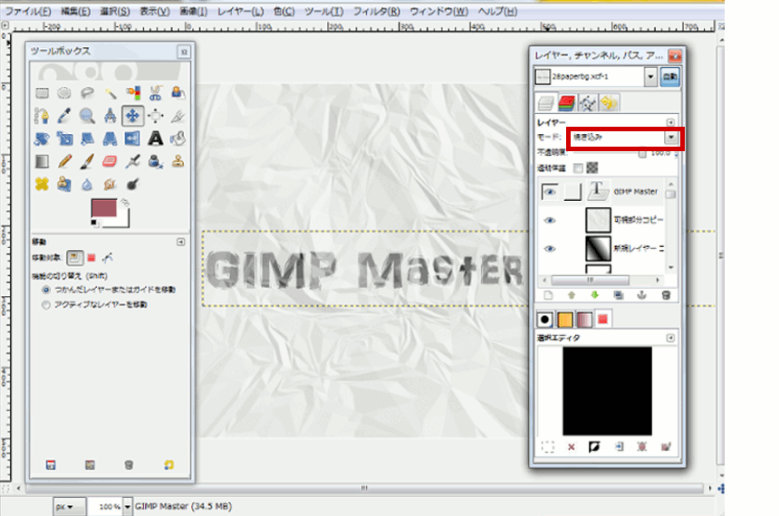The height and width of the screenshot is (516, 779).
Task: Choose the 'つかんだレイヤーまたはガイドを移動' radio option
Action: pos(46,290)
